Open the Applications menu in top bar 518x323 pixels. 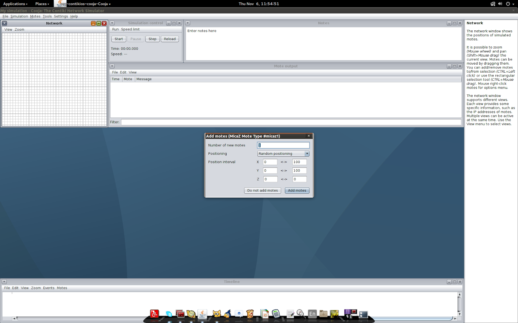pos(15,4)
